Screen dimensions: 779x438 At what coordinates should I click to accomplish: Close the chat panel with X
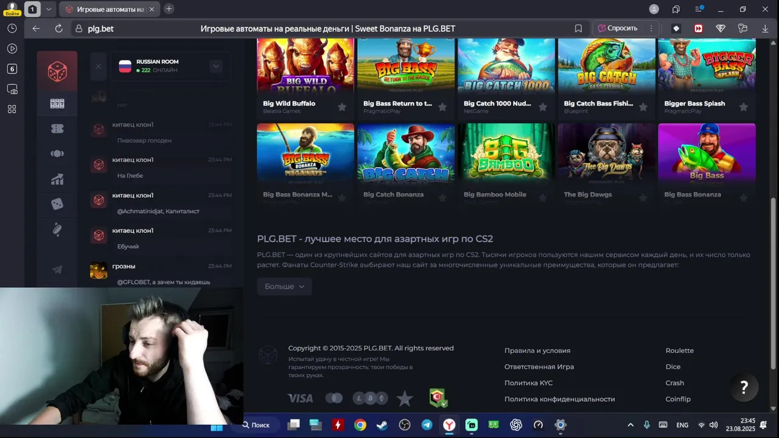pos(98,66)
